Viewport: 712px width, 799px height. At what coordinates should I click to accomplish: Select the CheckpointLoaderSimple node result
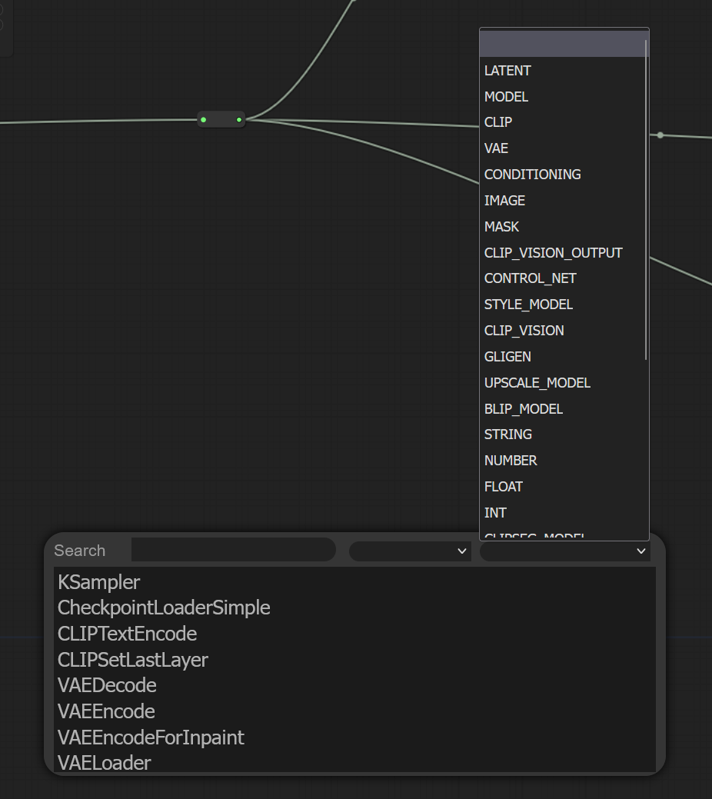click(x=164, y=608)
